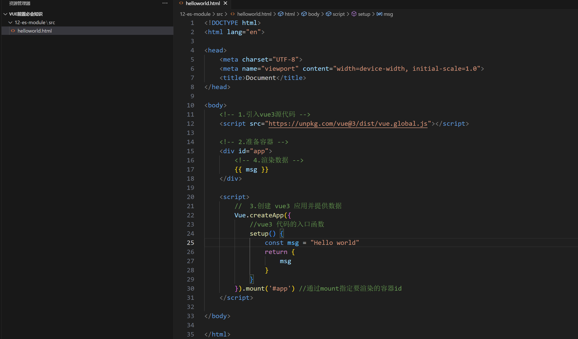The image size is (578, 339).
Task: Click the src breadcrumb segment
Action: 220,14
